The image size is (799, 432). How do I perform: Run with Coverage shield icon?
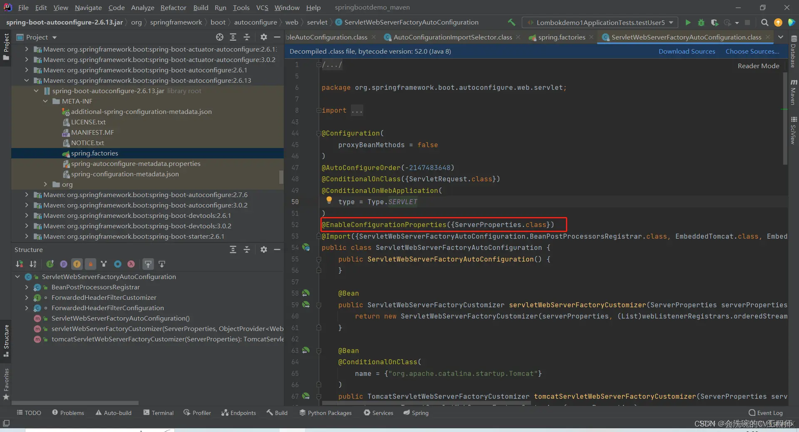click(715, 22)
